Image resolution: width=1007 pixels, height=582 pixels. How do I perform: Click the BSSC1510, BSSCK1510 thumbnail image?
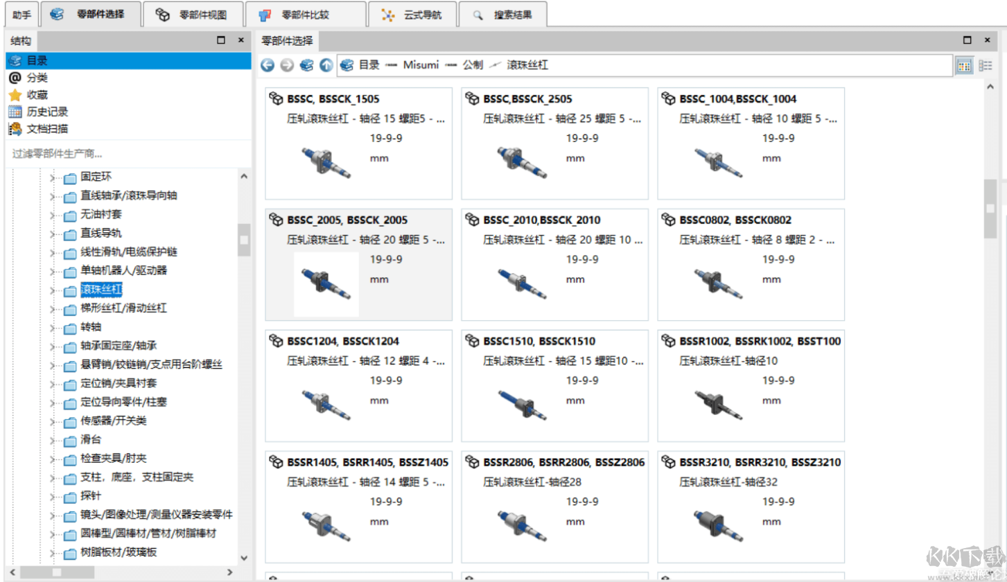[x=523, y=405]
